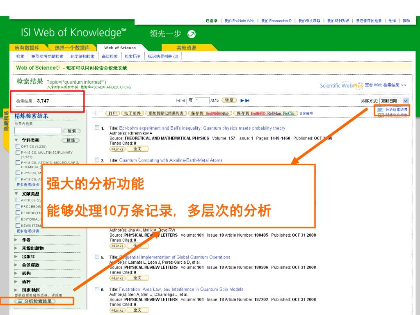Open 化学结构检索 in the sub-menu
The height and width of the screenshot is (315, 420).
coord(82,56)
